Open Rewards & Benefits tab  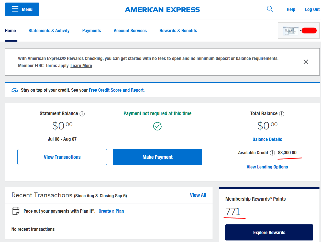click(178, 31)
